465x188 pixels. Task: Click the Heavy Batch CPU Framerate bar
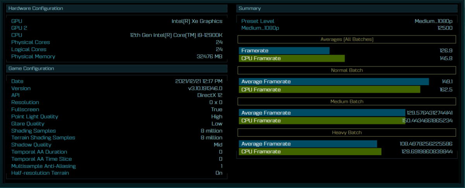310,152
